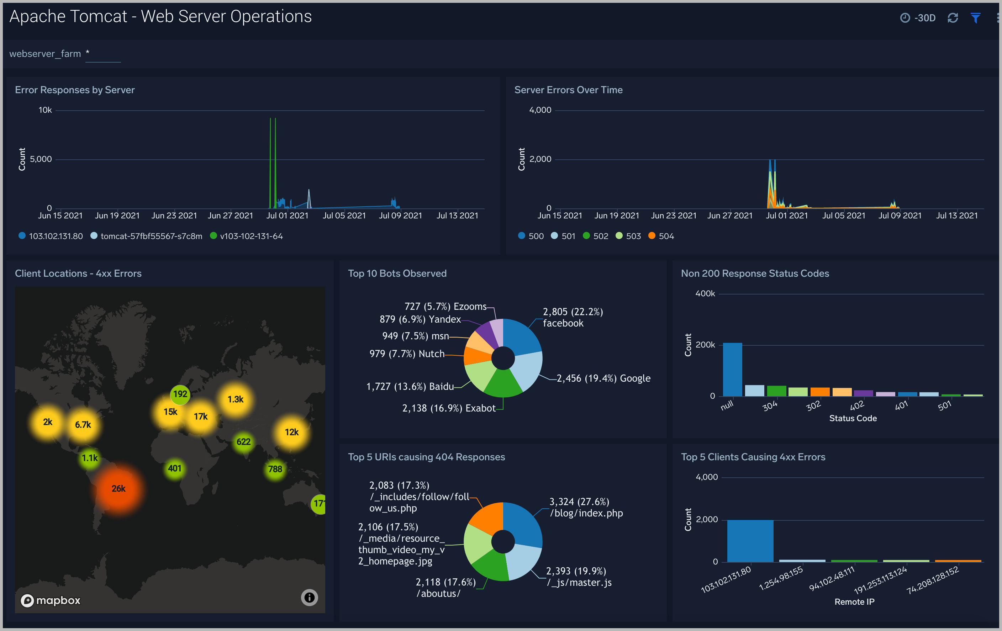Image resolution: width=1002 pixels, height=631 pixels.
Task: Click the null status code bar
Action: click(732, 369)
